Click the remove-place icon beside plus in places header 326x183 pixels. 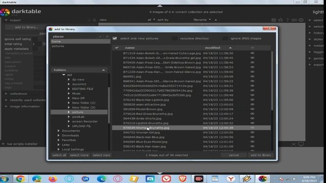(107, 37)
